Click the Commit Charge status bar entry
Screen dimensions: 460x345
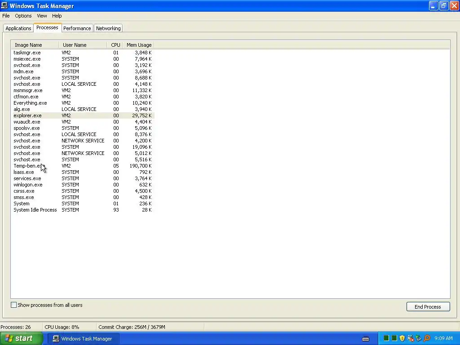click(x=132, y=327)
